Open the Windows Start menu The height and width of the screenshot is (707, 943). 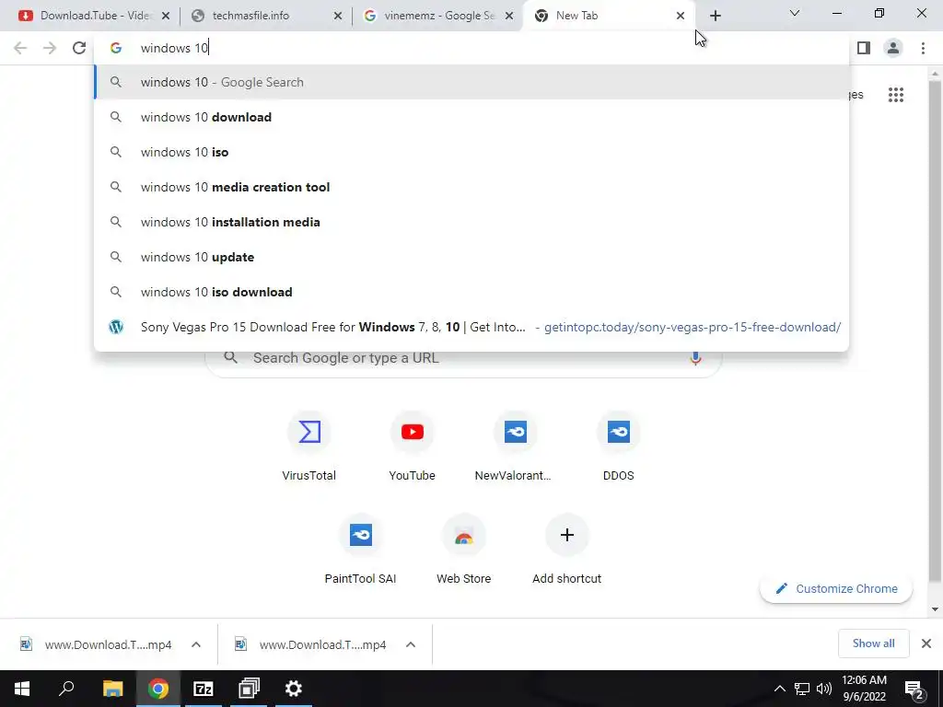(22, 689)
